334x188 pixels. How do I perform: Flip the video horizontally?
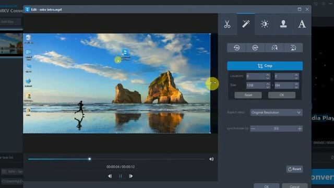tap(275, 48)
